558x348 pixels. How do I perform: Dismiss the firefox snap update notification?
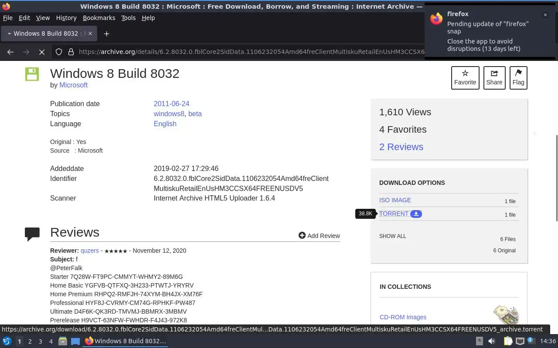pyautogui.click(x=545, y=15)
